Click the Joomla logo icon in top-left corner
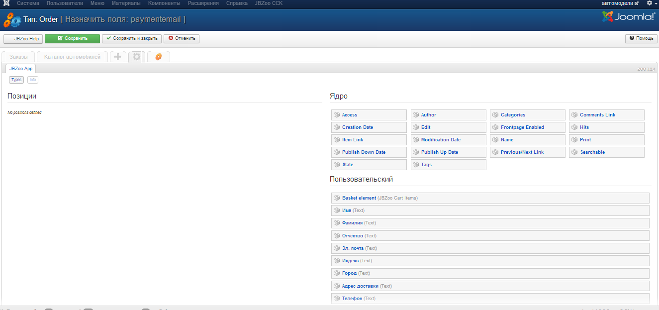The height and width of the screenshot is (310, 659). pyautogui.click(x=6, y=3)
